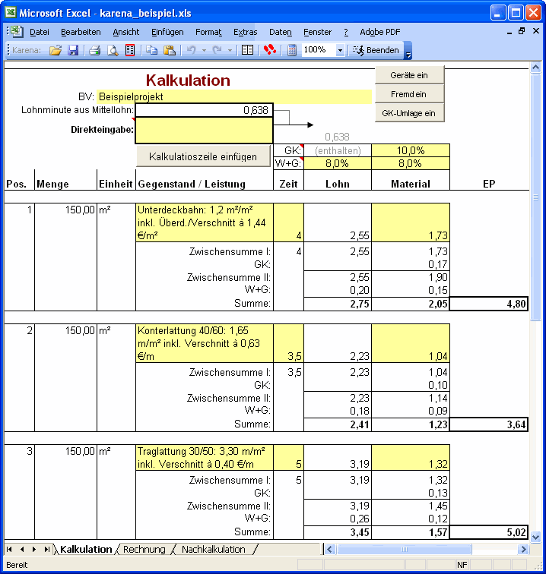This screenshot has height=574, width=546.
Task: Open the Ansicht menu
Action: point(125,32)
